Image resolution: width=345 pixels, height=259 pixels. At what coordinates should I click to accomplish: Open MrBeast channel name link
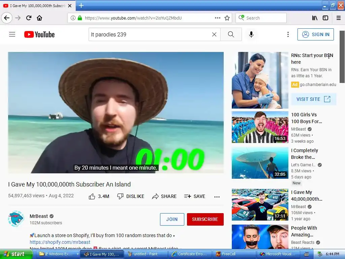(x=39, y=216)
